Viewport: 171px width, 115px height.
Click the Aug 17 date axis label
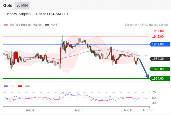coord(148,110)
